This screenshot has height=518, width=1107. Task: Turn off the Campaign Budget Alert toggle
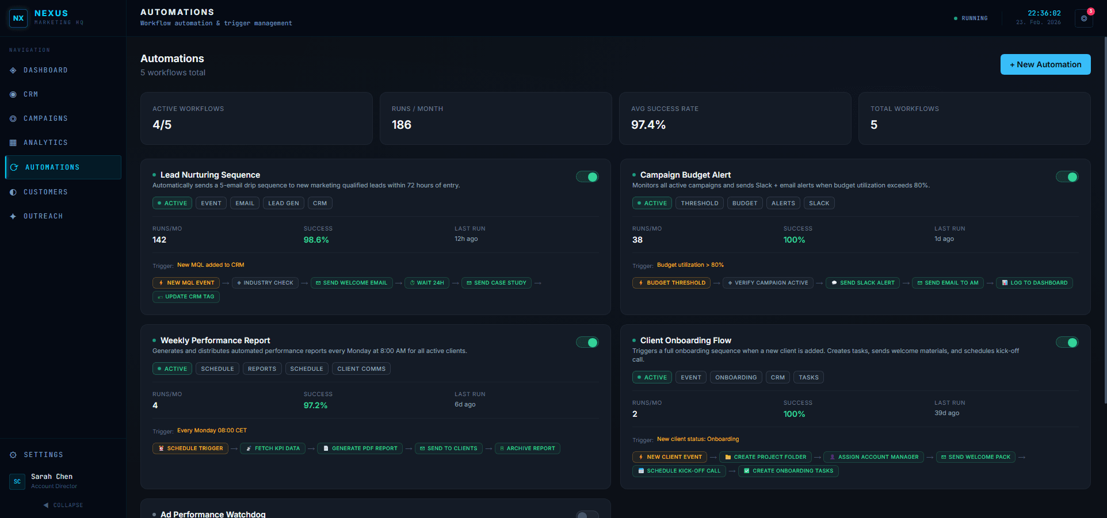1067,176
